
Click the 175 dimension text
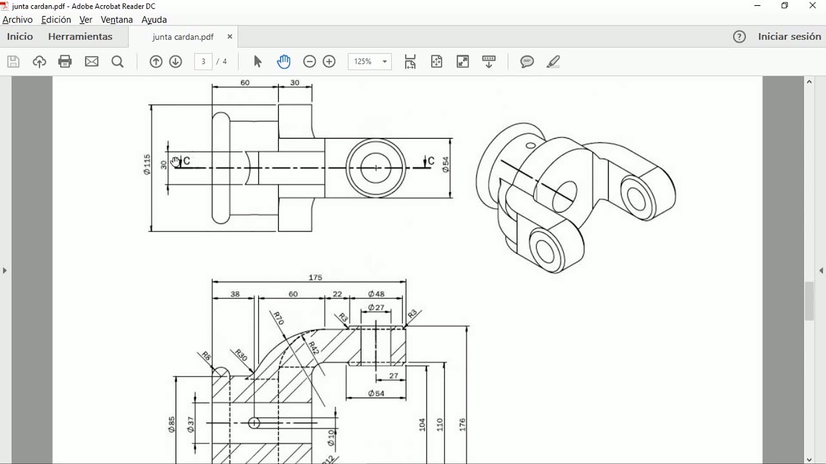pos(315,278)
